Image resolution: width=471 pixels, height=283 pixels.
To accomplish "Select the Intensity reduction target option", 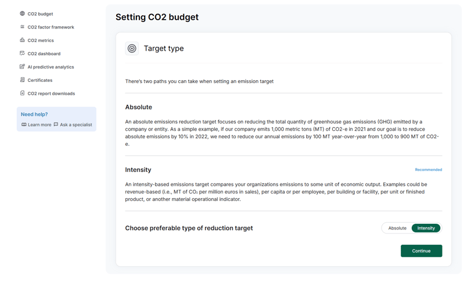I will coord(426,228).
